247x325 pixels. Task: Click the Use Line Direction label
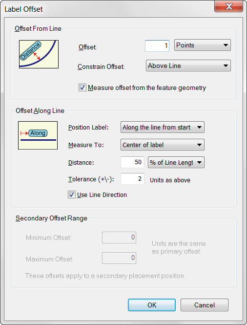tap(102, 195)
